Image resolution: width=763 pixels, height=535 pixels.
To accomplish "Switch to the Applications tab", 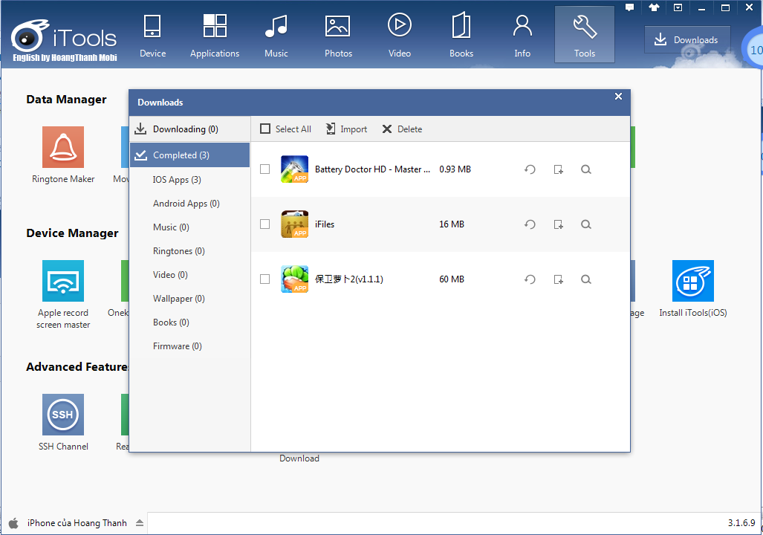I will (x=215, y=36).
